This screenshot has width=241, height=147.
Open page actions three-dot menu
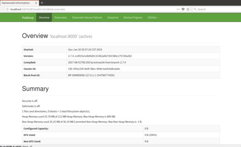click(x=178, y=9)
